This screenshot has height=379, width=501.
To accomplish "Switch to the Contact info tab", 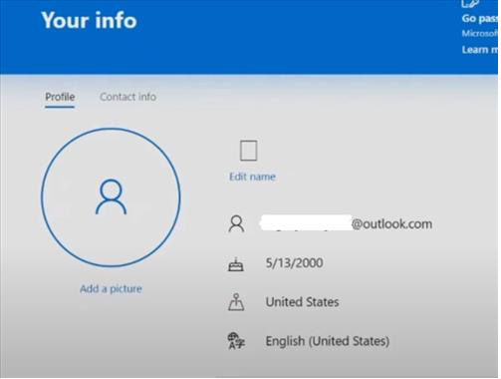I will [x=127, y=97].
